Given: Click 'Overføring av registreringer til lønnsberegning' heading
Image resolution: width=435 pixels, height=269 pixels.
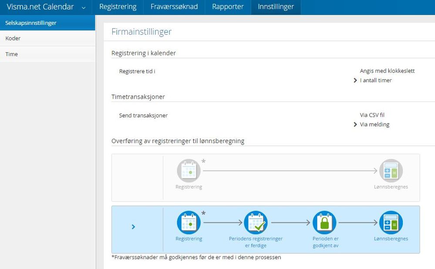Looking at the screenshot, I should [x=178, y=141].
